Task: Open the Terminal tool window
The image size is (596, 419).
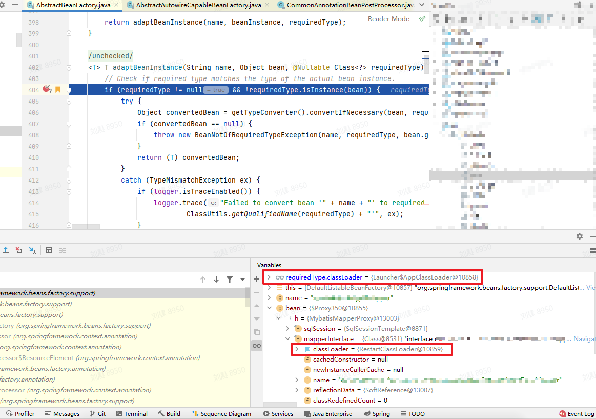Action: point(132,414)
